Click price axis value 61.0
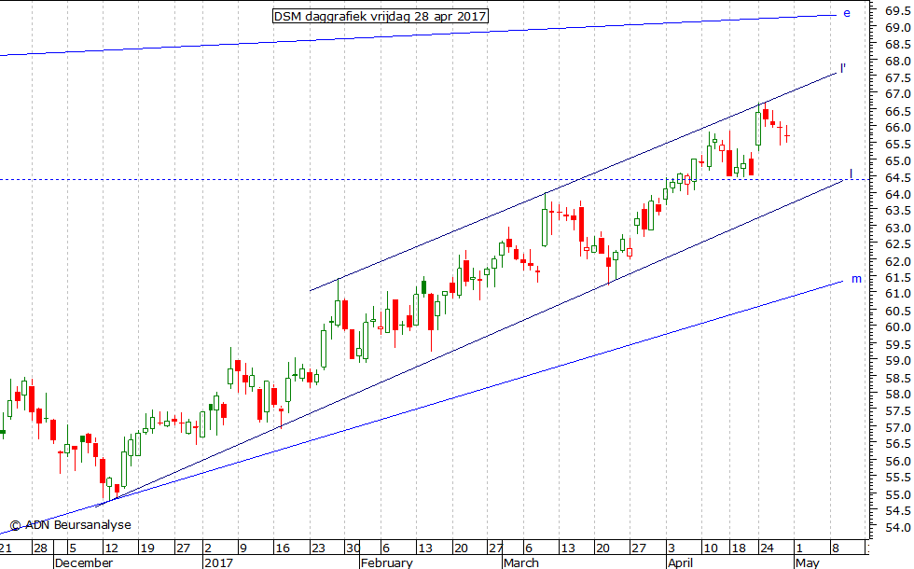The image size is (914, 569). [x=898, y=294]
